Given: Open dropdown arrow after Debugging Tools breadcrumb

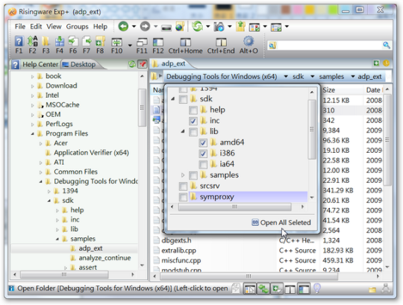Looking at the screenshot, I should click(x=286, y=77).
